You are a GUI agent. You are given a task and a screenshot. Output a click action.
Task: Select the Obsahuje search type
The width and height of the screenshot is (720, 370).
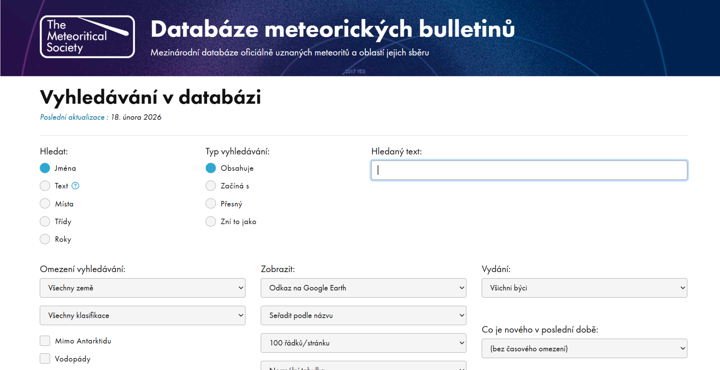[210, 168]
